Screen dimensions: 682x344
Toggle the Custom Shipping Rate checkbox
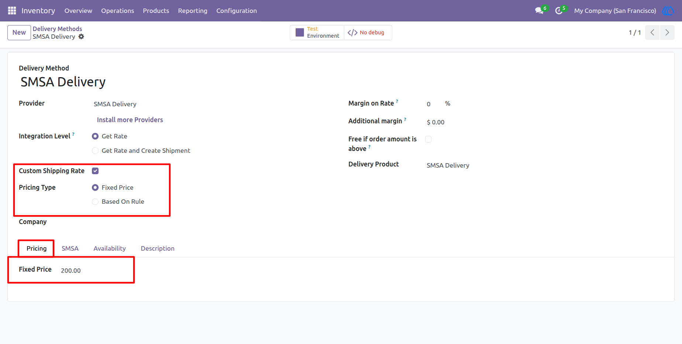pyautogui.click(x=95, y=171)
